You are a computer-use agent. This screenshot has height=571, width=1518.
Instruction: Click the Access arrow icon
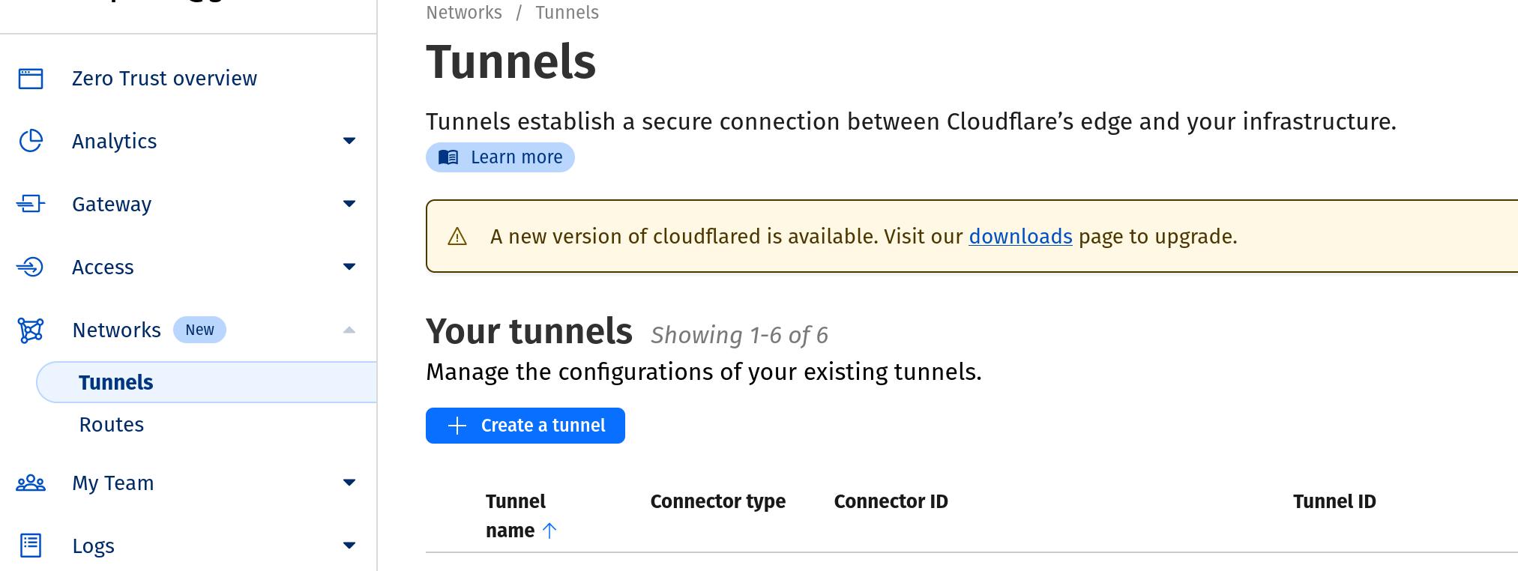[x=31, y=267]
